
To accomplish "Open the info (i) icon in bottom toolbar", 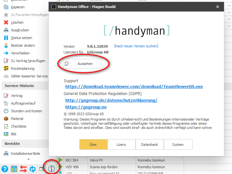I will pos(52,169).
